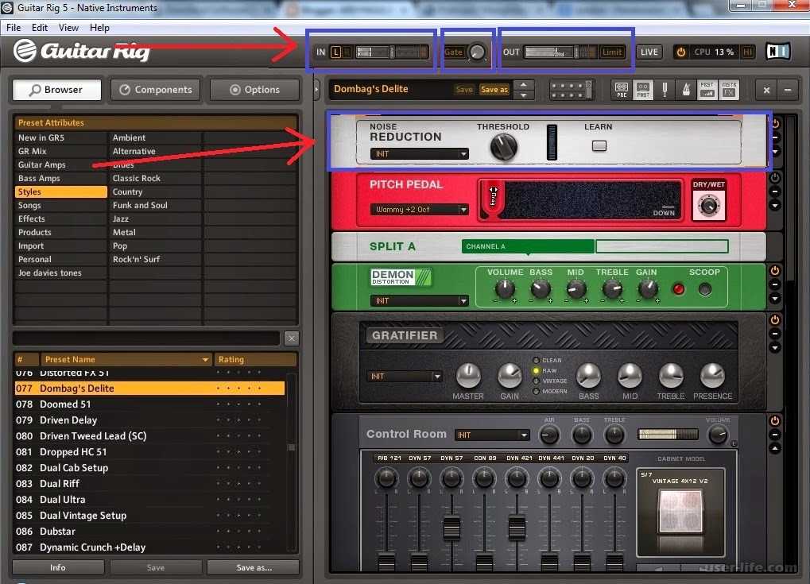This screenshot has width=810, height=584.
Task: Toggle the HI quality mode
Action: tap(747, 52)
